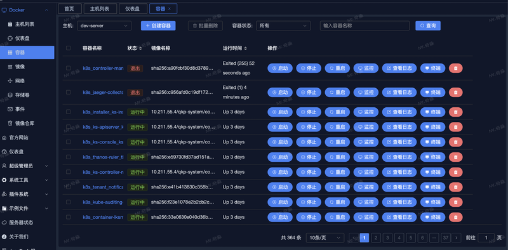Check the k8s_ks-console row checkbox
This screenshot has width=508, height=250.
69,142
